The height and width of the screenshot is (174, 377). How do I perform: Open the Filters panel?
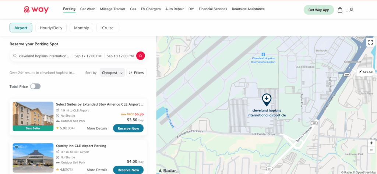pos(136,72)
